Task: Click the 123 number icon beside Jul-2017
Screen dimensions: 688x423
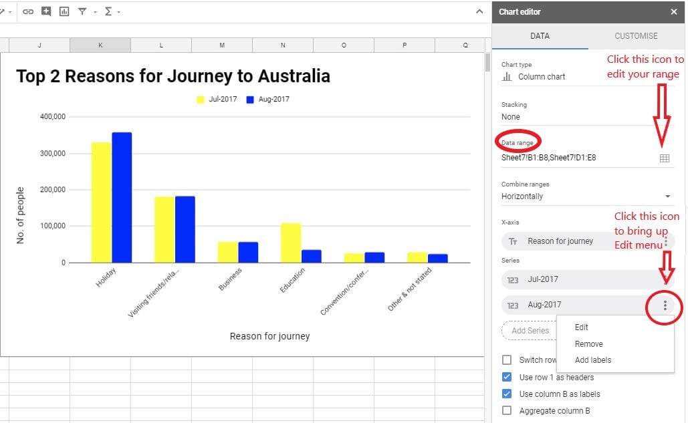Action: 512,280
